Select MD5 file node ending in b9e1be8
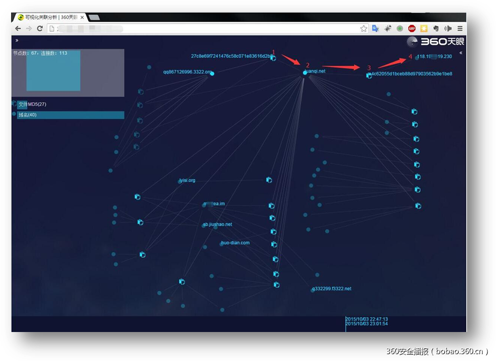Screen dimensions: 496x361 click(x=369, y=76)
